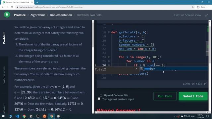Click the code editor vertical scrollbar
212x119 pixels.
coord(207,49)
